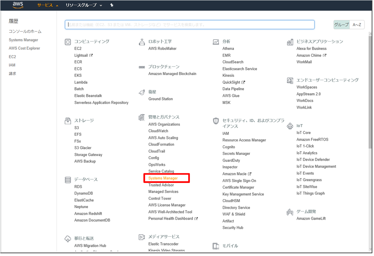Collapse the サービス dropdown menu

(x=48, y=5)
